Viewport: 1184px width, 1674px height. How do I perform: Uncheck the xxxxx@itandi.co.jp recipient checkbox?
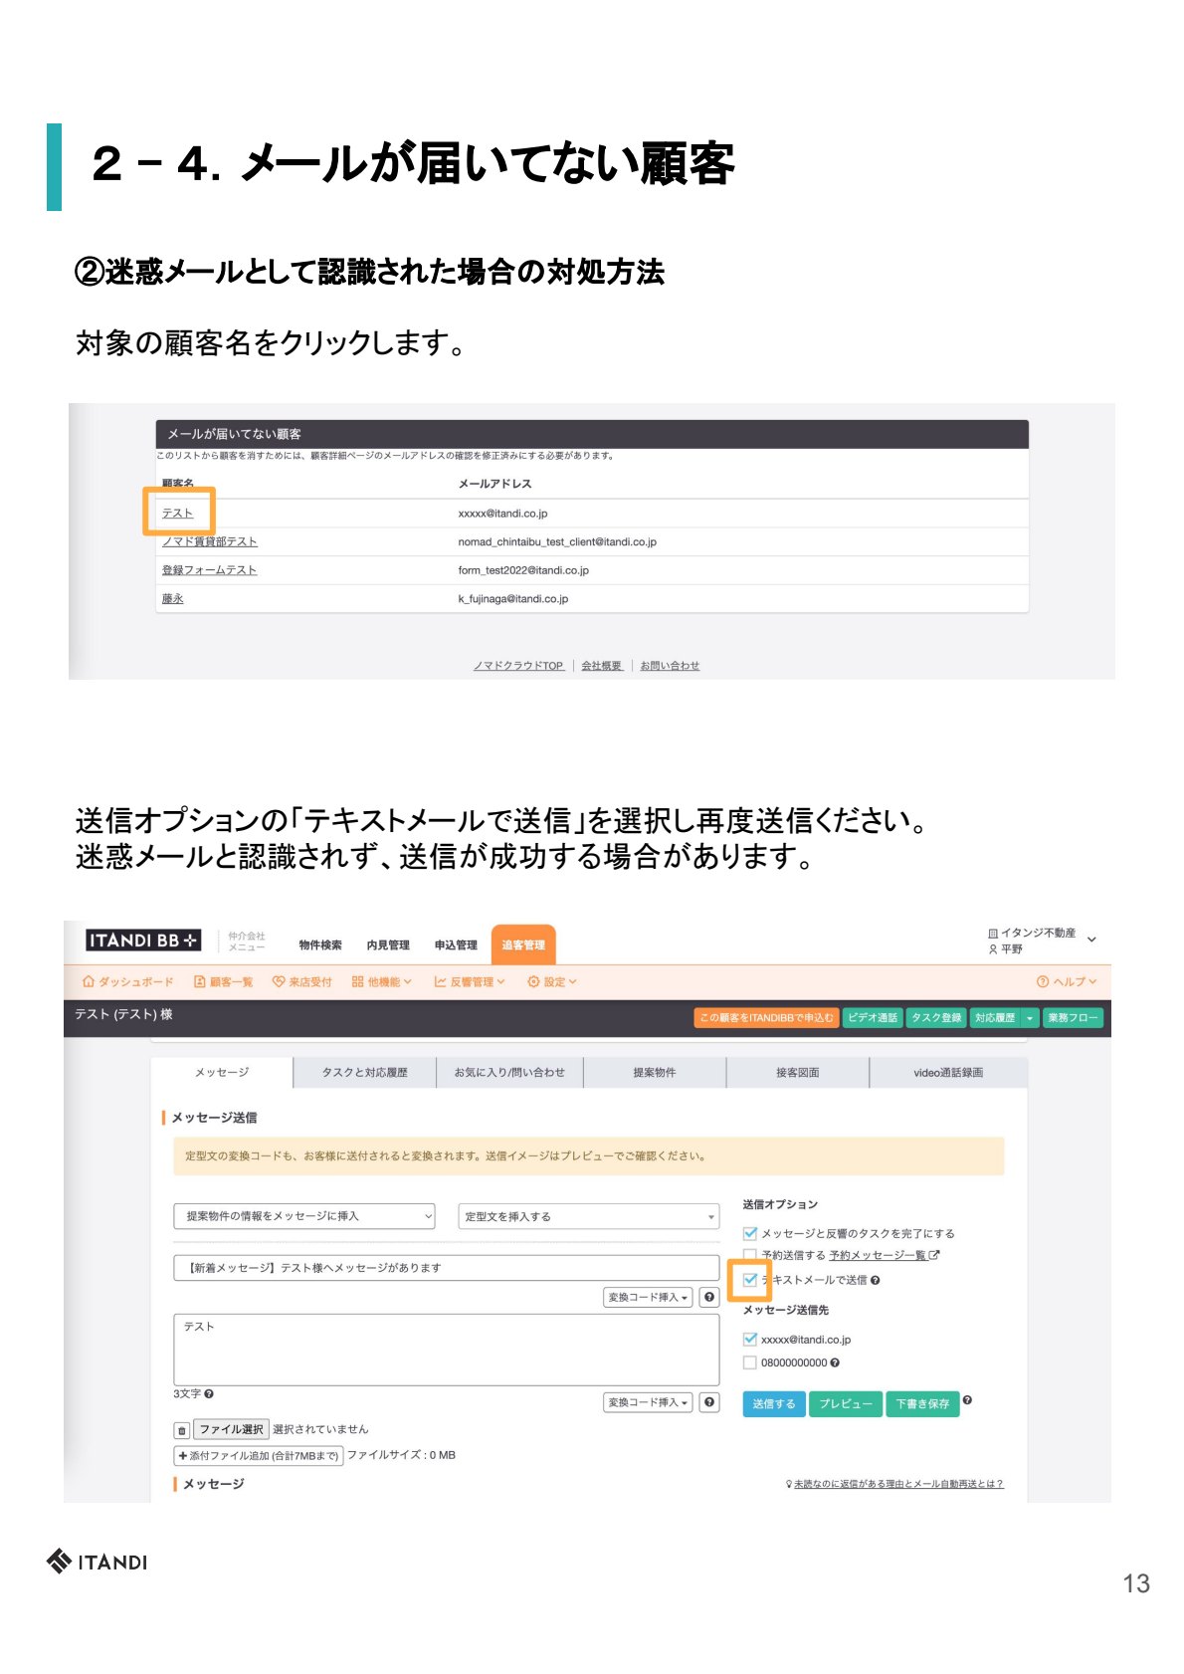(750, 1339)
